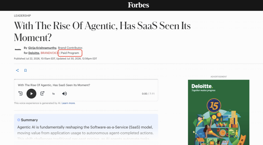Click the audio progress bar atop player
The image size is (263, 145).
86,79
